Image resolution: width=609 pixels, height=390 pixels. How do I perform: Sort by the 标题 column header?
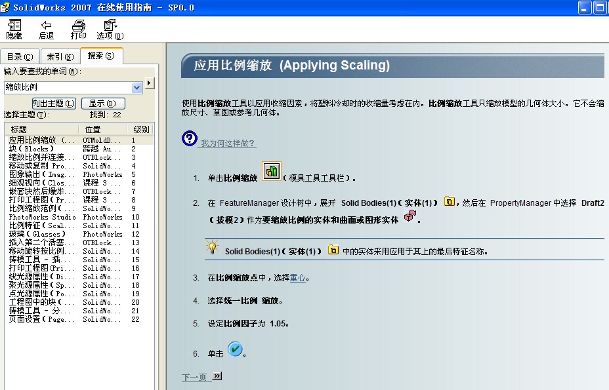click(x=42, y=129)
